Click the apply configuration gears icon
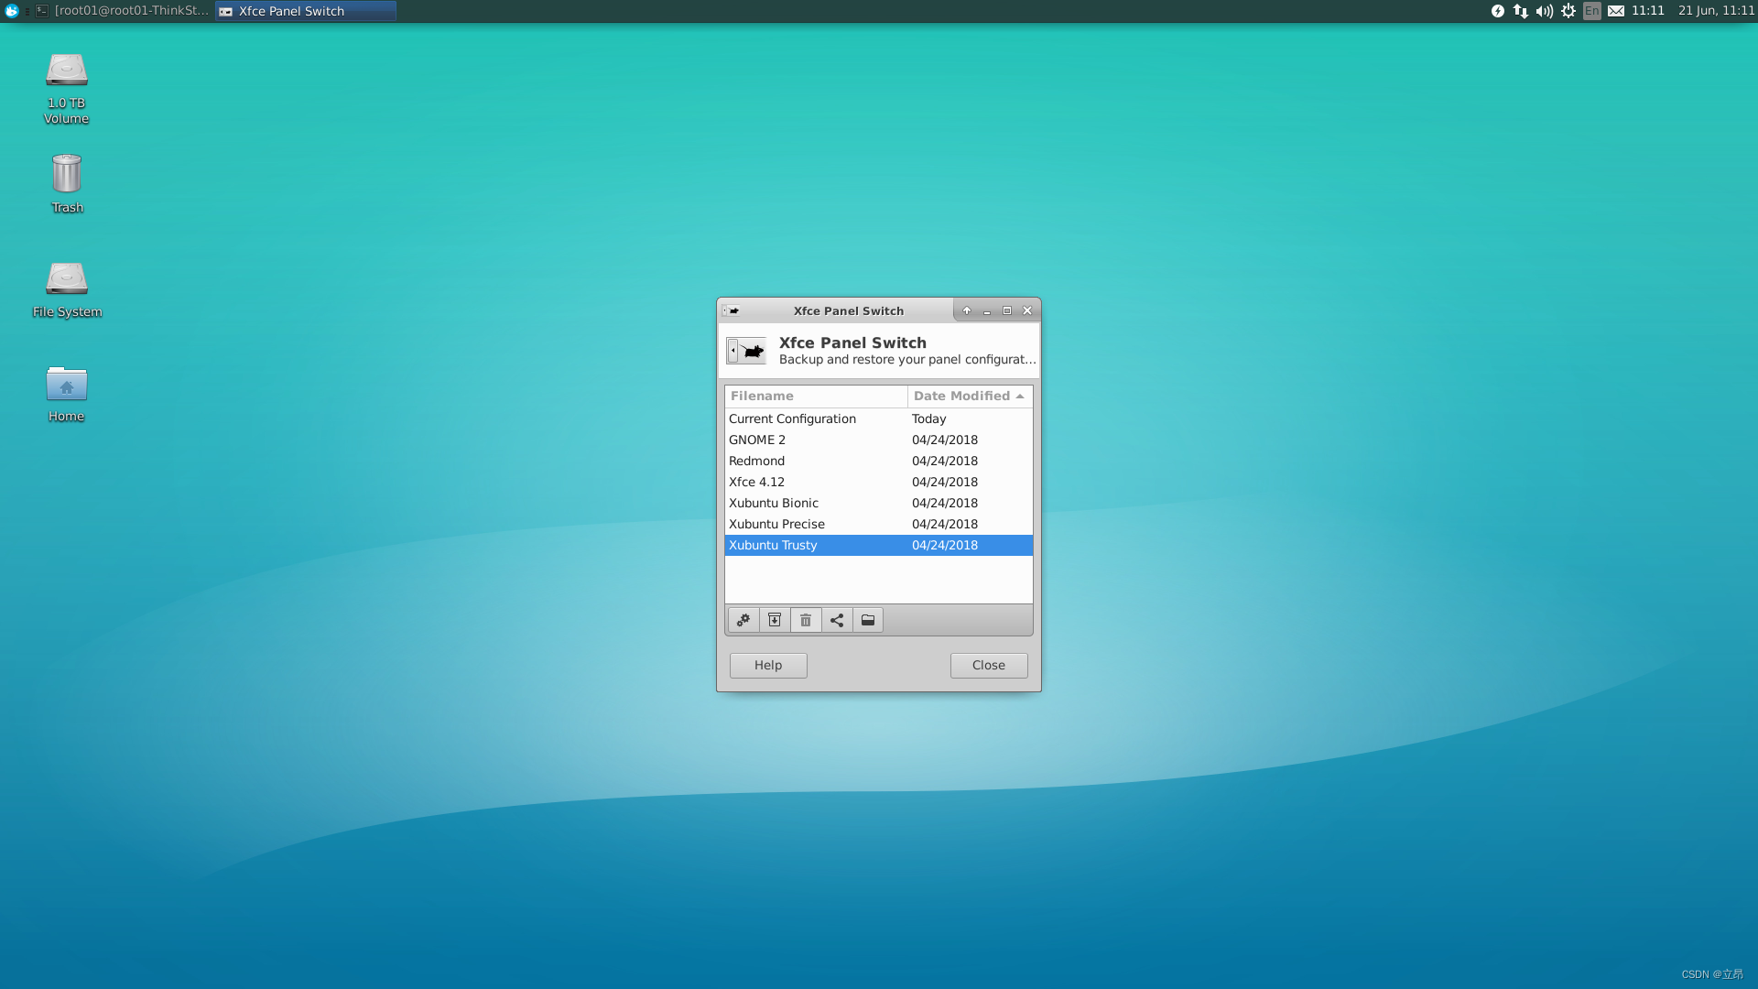This screenshot has width=1758, height=989. (x=743, y=621)
